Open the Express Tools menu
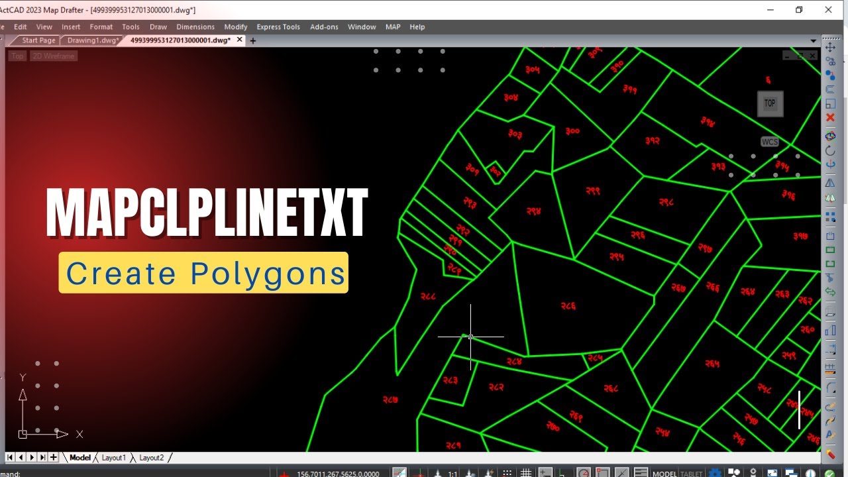The width and height of the screenshot is (848, 477). [x=278, y=26]
